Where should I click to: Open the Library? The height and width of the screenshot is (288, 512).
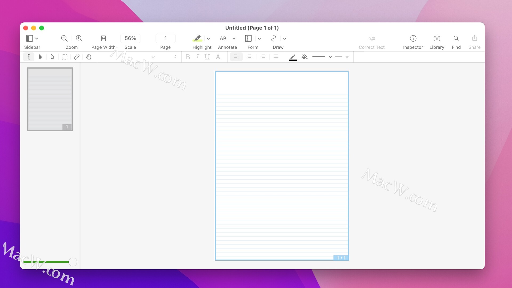point(437,38)
